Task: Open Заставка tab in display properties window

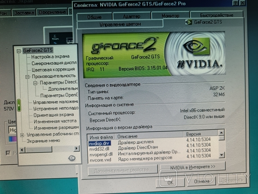Action: [24, 13]
